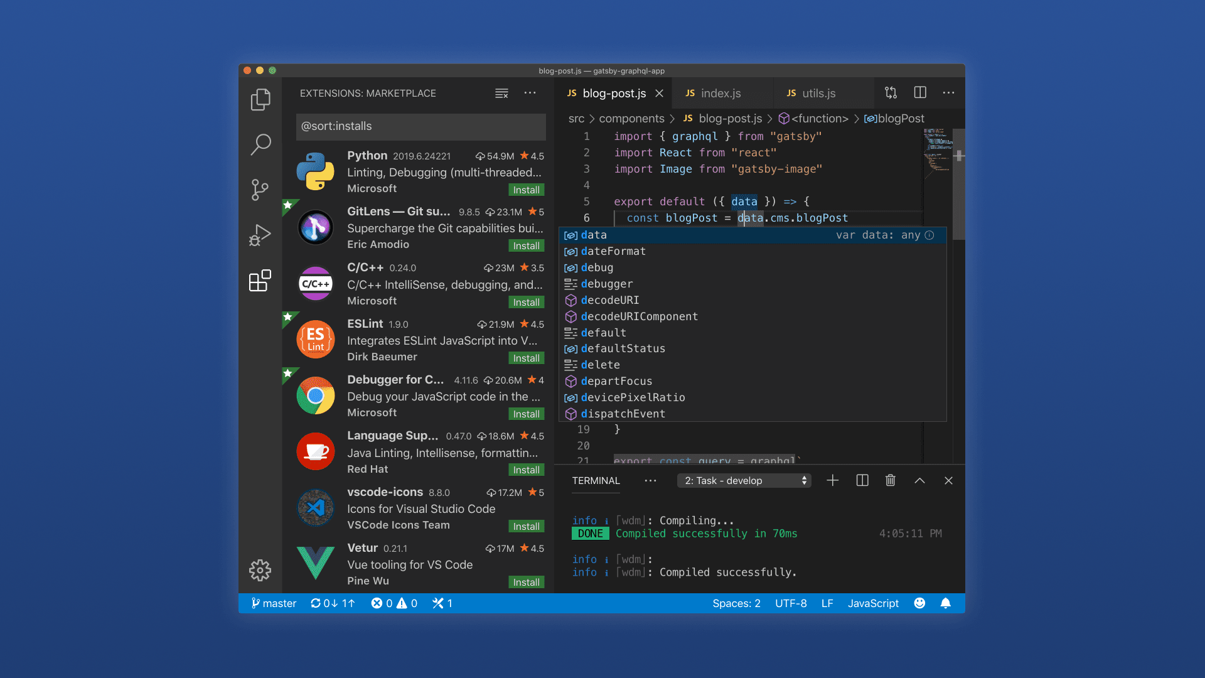Install the Python extension
The width and height of the screenshot is (1205, 678).
[x=526, y=189]
